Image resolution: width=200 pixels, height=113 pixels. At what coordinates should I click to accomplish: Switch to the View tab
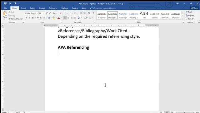[x=84, y=8]
